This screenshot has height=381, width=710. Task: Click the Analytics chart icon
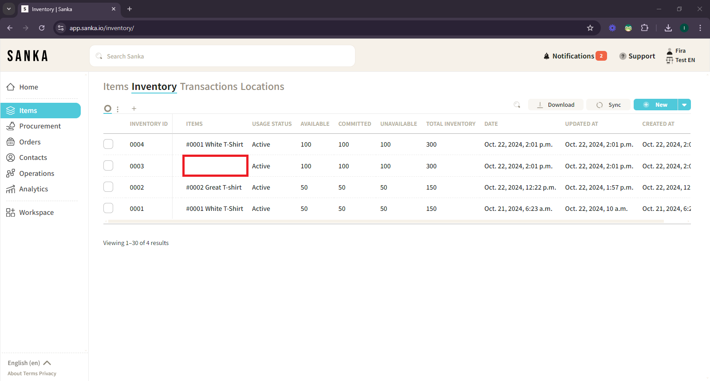(11, 189)
